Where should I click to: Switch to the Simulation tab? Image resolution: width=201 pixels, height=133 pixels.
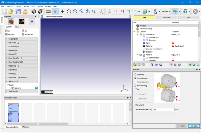pos(166,18)
